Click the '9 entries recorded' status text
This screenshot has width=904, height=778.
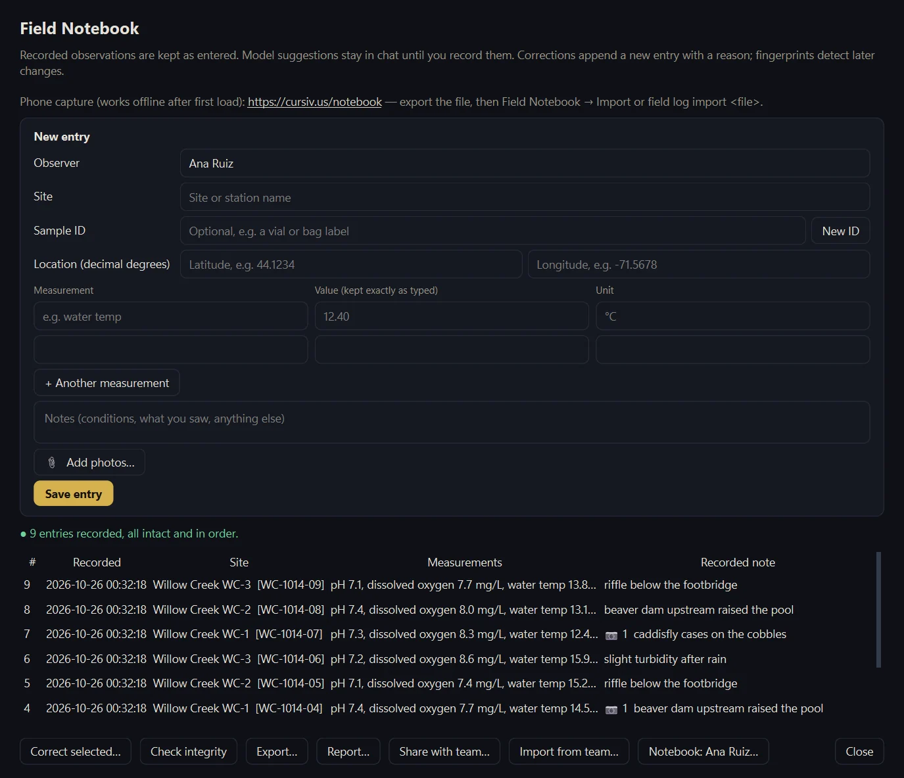point(133,534)
